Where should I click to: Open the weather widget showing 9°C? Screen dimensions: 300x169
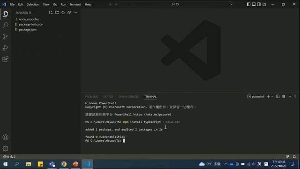[210, 164]
